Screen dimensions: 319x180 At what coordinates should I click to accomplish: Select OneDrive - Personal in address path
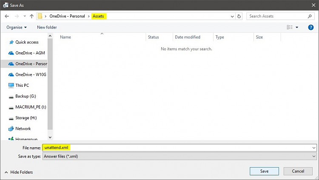click(x=67, y=16)
